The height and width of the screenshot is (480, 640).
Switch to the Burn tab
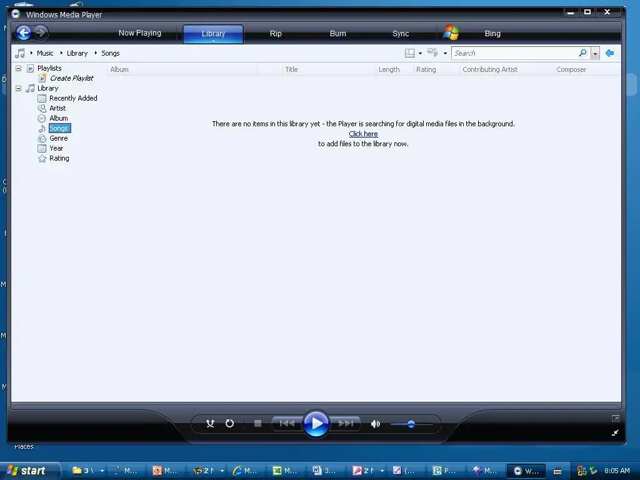(337, 34)
